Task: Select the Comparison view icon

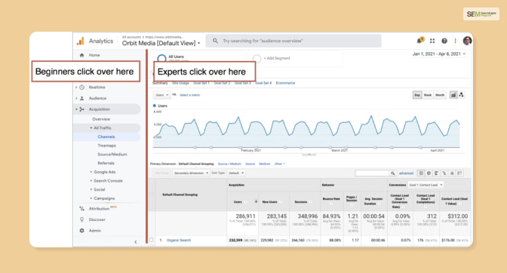Action: [444, 173]
